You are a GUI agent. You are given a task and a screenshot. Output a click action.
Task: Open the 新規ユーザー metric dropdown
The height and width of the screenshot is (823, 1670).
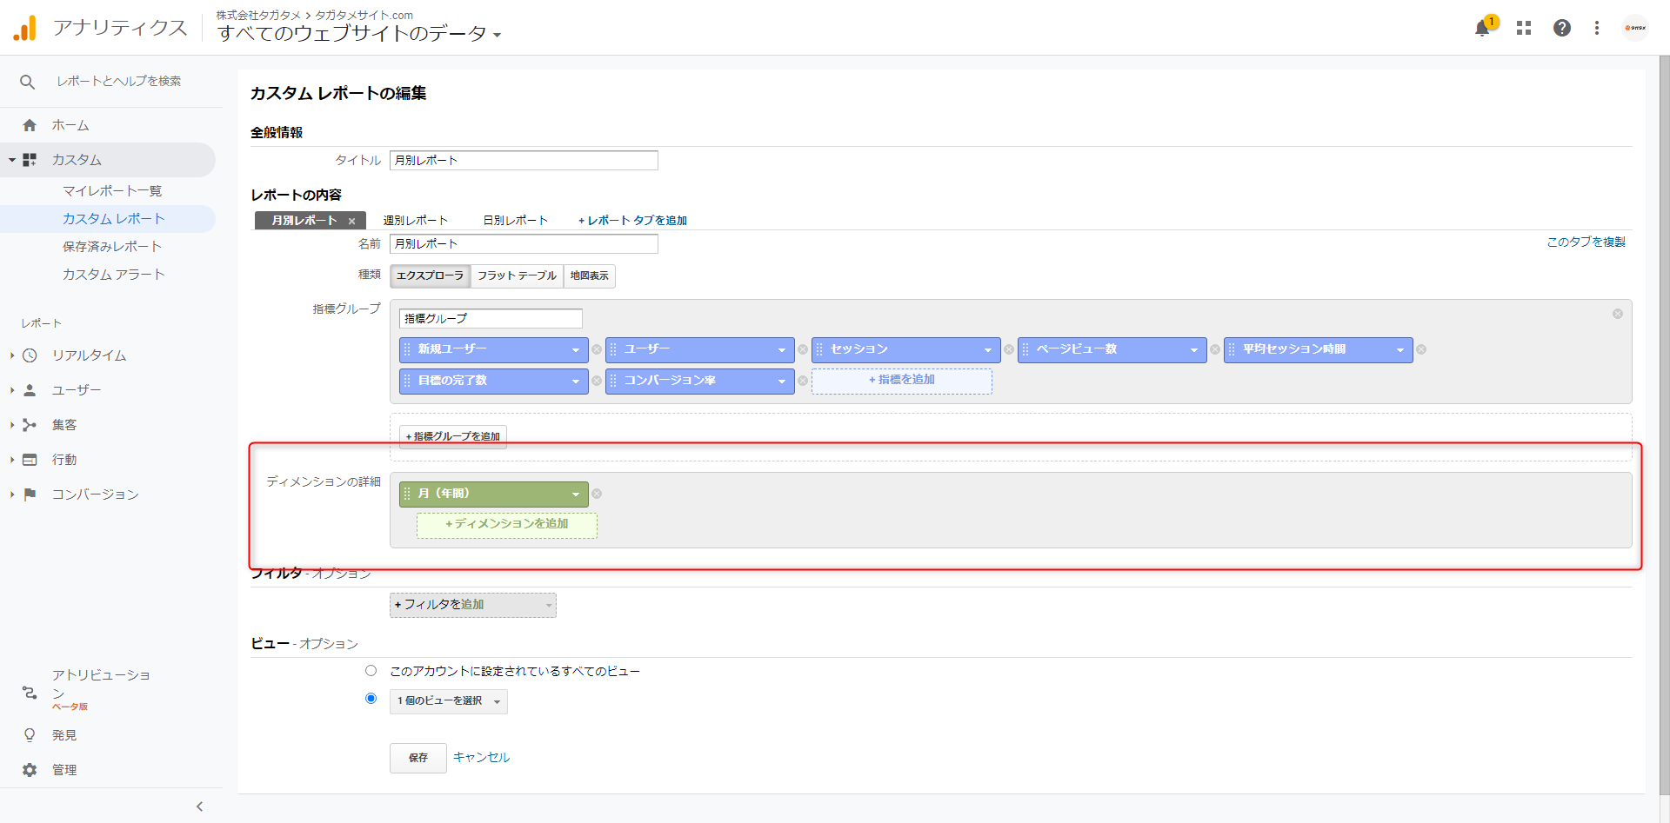575,350
